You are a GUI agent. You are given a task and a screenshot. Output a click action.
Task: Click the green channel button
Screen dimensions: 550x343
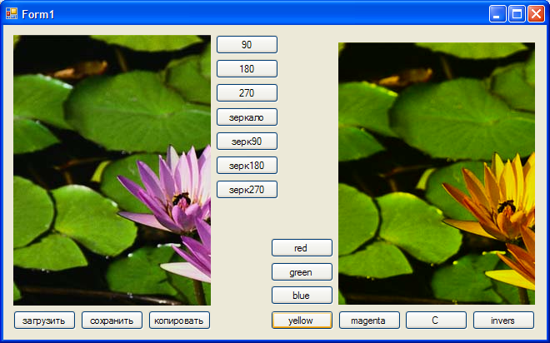pos(302,271)
